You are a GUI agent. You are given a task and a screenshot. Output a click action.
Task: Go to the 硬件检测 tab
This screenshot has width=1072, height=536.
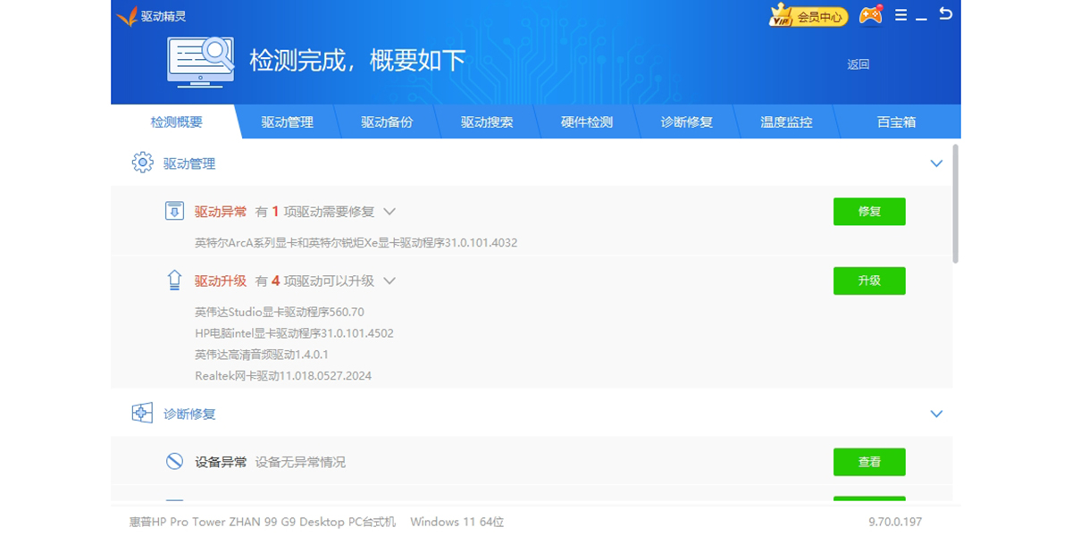pyautogui.click(x=587, y=122)
